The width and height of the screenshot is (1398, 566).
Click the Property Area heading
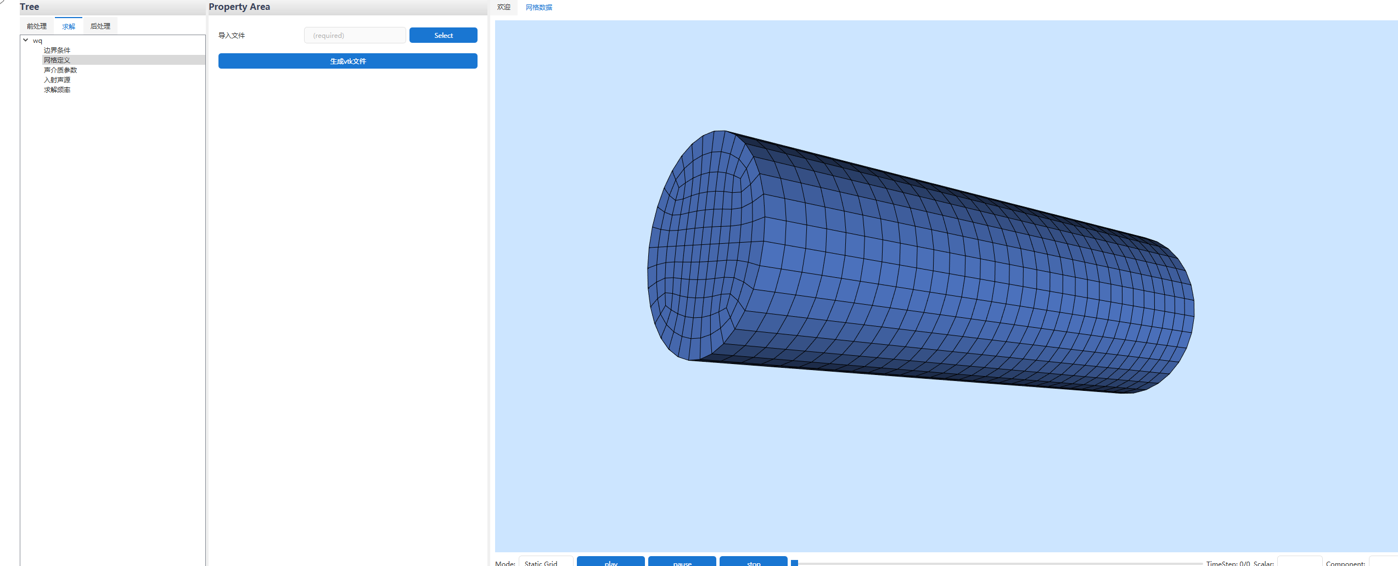tap(239, 7)
